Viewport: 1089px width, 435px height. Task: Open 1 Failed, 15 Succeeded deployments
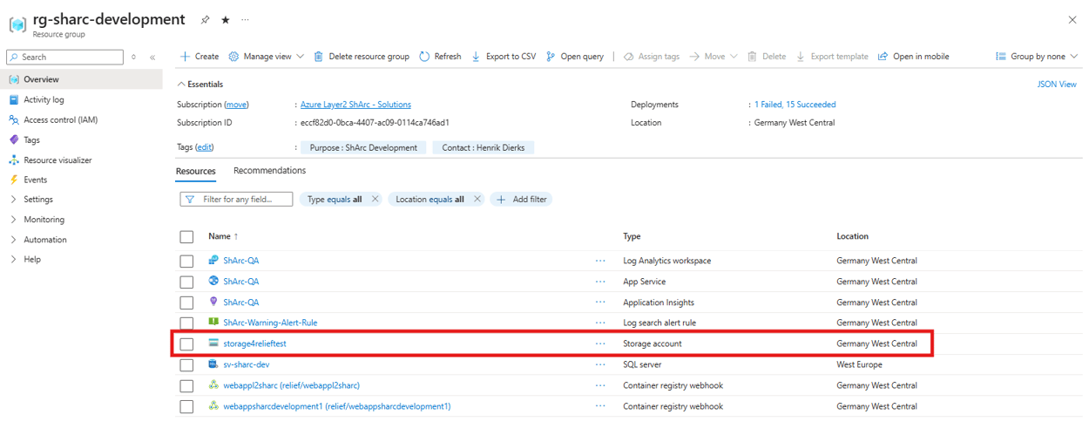(x=795, y=105)
